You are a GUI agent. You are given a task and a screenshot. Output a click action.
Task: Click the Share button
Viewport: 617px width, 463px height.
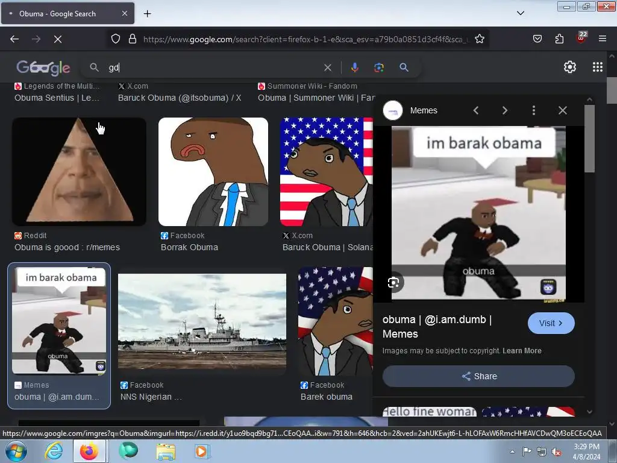[478, 376]
